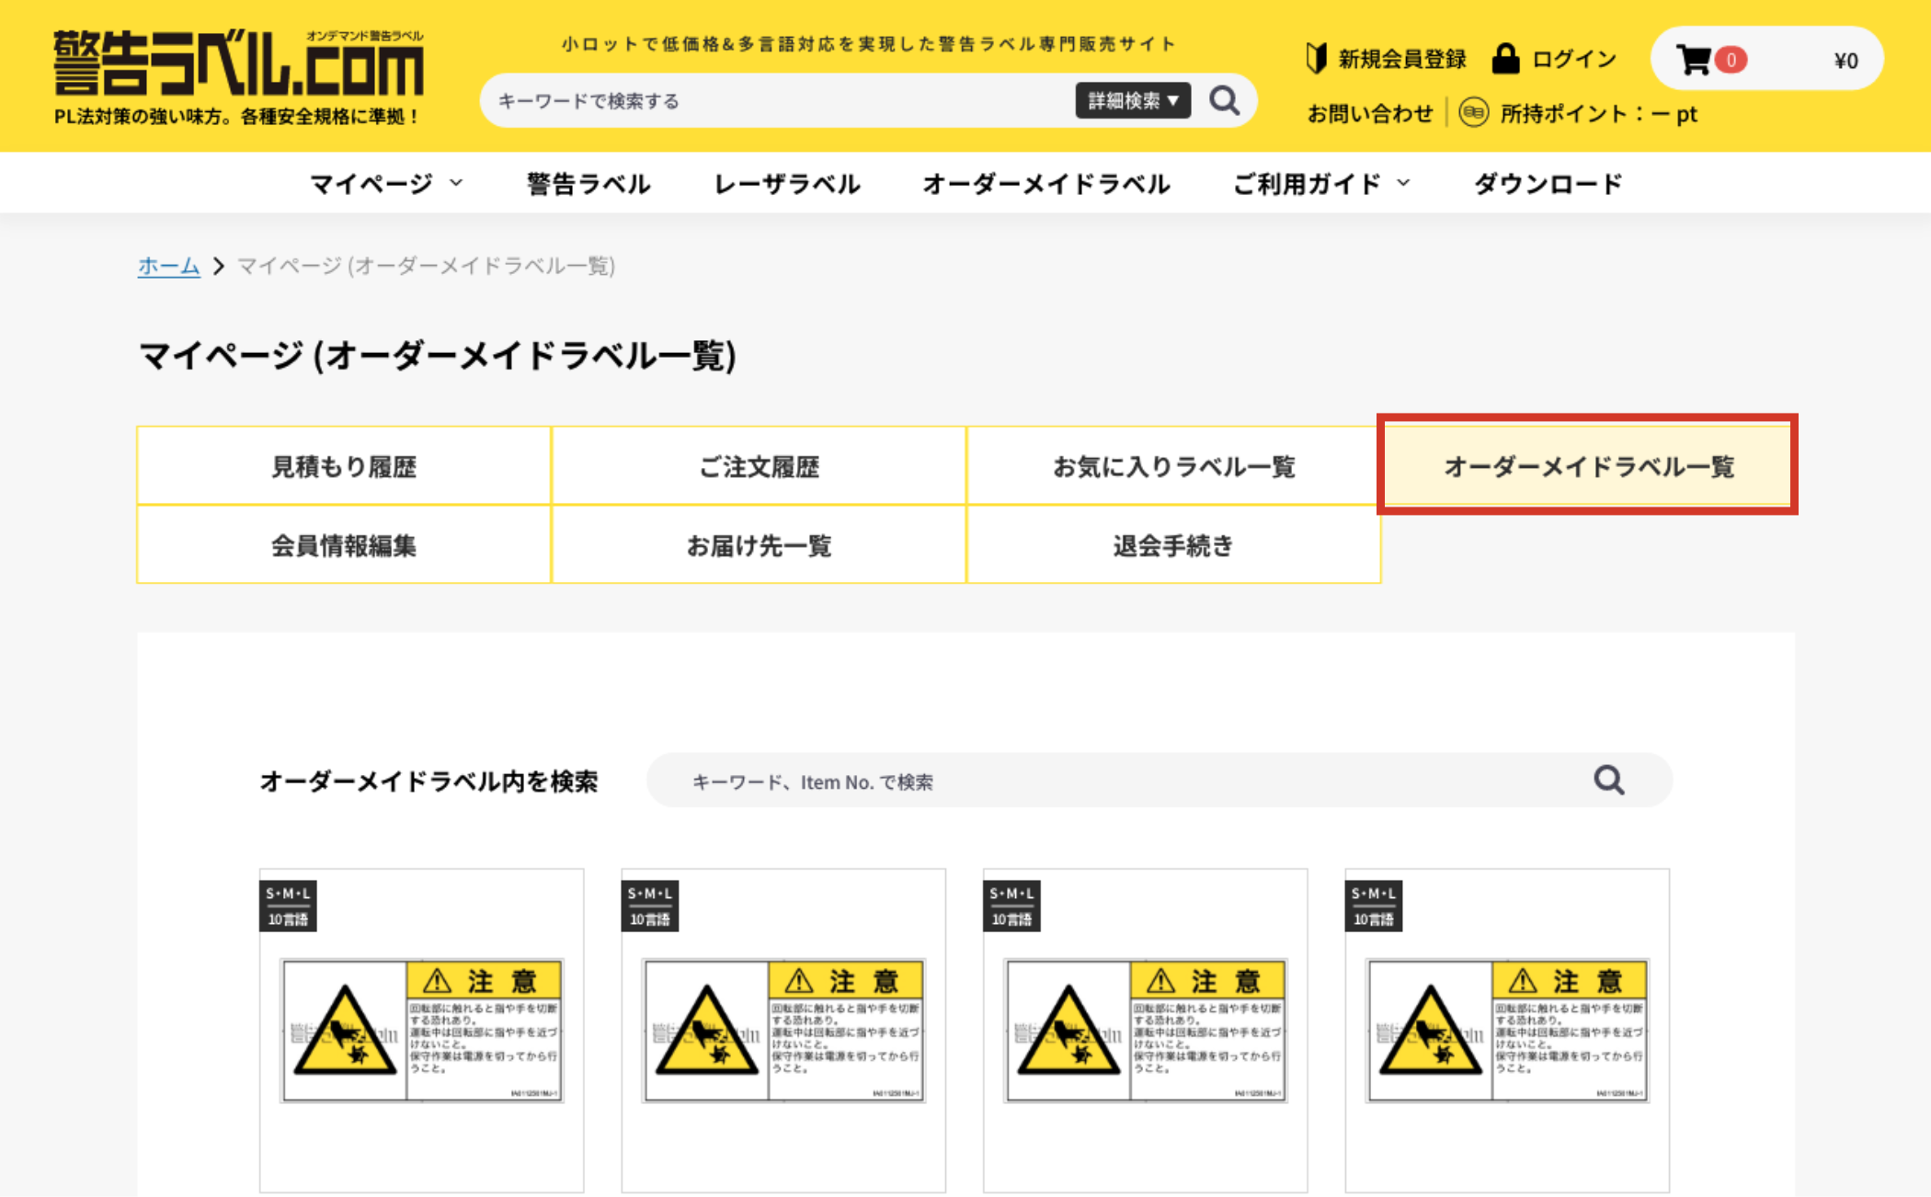Expand the マイページ navigation menu
The image size is (1931, 1197).
(385, 184)
